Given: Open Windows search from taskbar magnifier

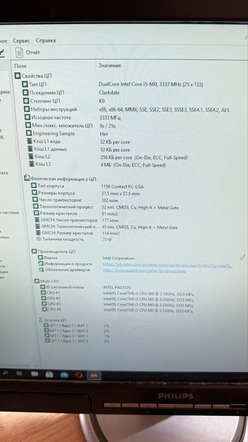Looking at the screenshot, I should [x=5, y=373].
